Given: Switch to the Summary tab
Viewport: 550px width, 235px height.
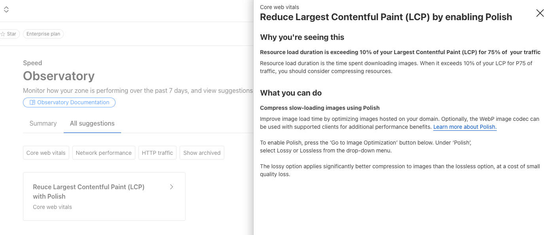Looking at the screenshot, I should 43,124.
